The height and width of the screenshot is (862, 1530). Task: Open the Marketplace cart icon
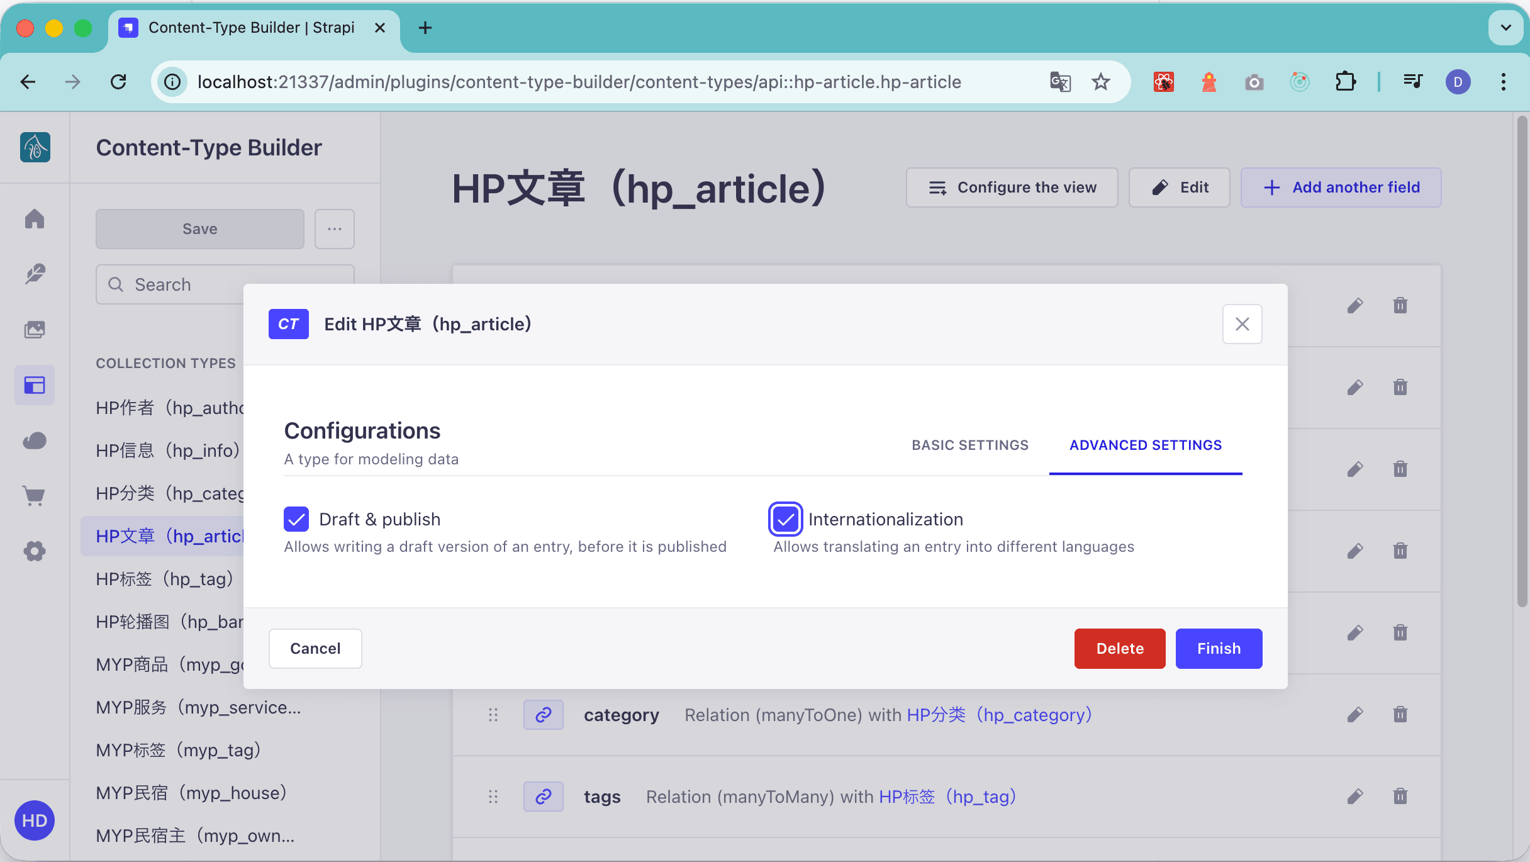[x=35, y=496]
